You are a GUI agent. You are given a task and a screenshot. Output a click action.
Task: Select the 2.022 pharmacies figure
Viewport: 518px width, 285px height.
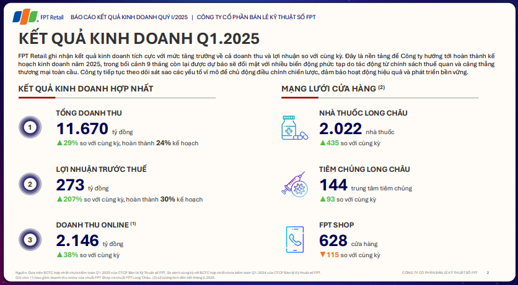coord(341,129)
